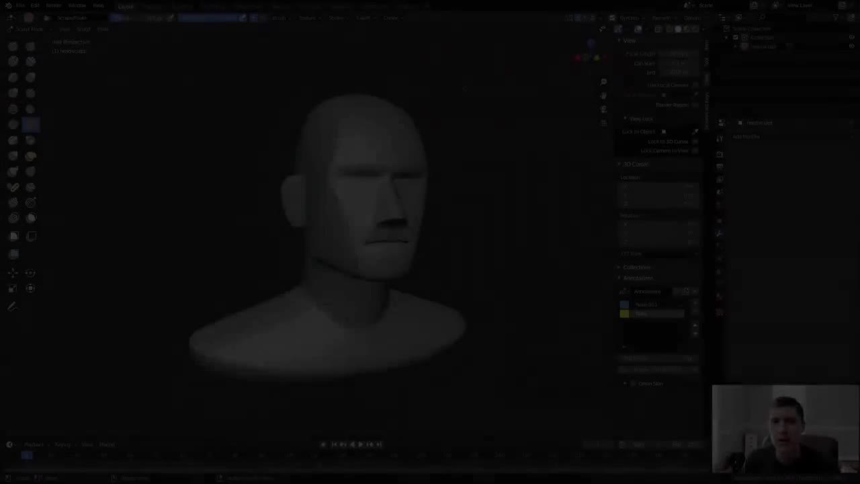Expand the Collections panel

coord(619,267)
